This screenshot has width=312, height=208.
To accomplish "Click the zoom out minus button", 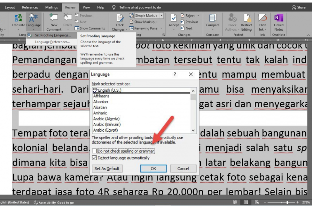I will coord(265,202).
